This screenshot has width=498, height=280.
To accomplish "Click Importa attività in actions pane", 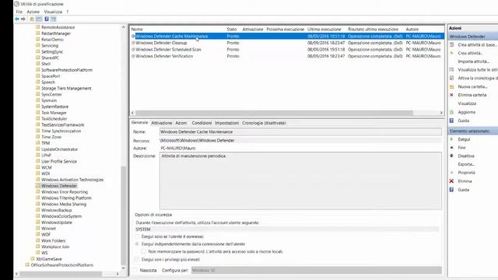I will click(473, 61).
